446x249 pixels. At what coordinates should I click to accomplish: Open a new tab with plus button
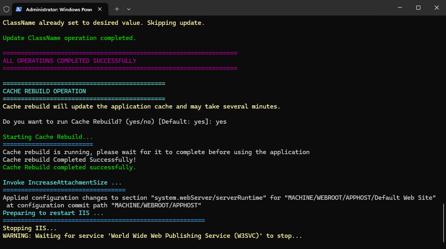tap(117, 9)
